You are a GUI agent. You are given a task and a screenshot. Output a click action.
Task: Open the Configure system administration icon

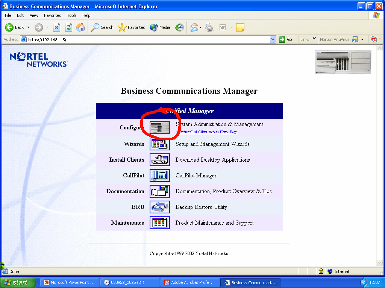[159, 127]
